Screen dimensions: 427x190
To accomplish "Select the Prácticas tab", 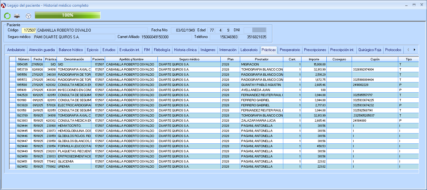I will click(269, 50).
